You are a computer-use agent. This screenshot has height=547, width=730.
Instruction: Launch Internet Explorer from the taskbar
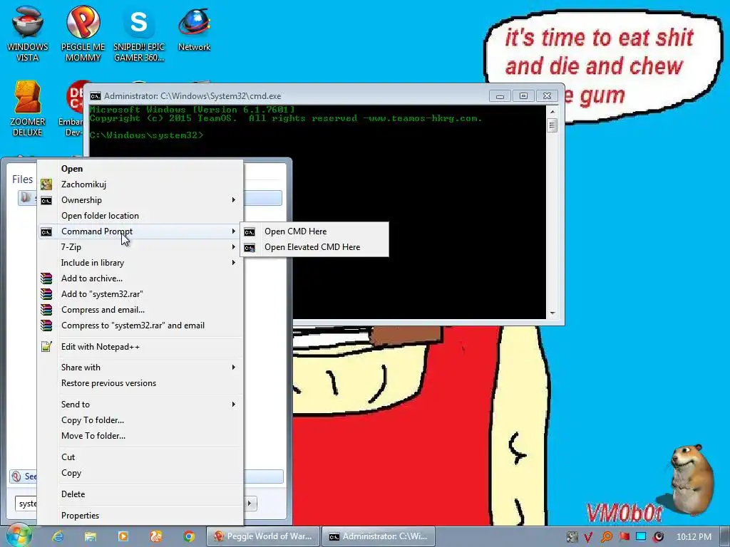[58, 536]
